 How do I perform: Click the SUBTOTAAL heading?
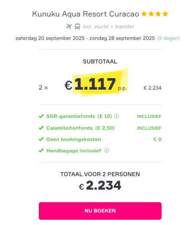click(x=100, y=61)
